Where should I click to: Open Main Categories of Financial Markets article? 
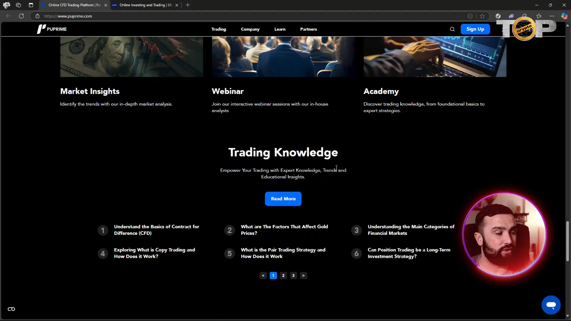(411, 230)
